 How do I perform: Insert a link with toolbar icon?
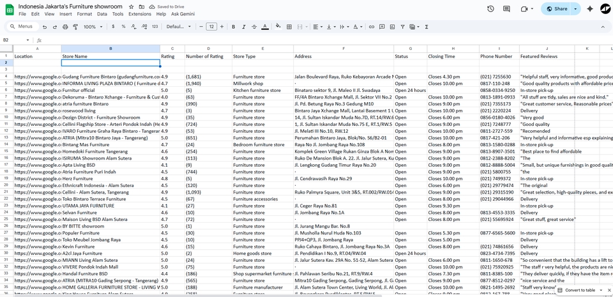(372, 27)
